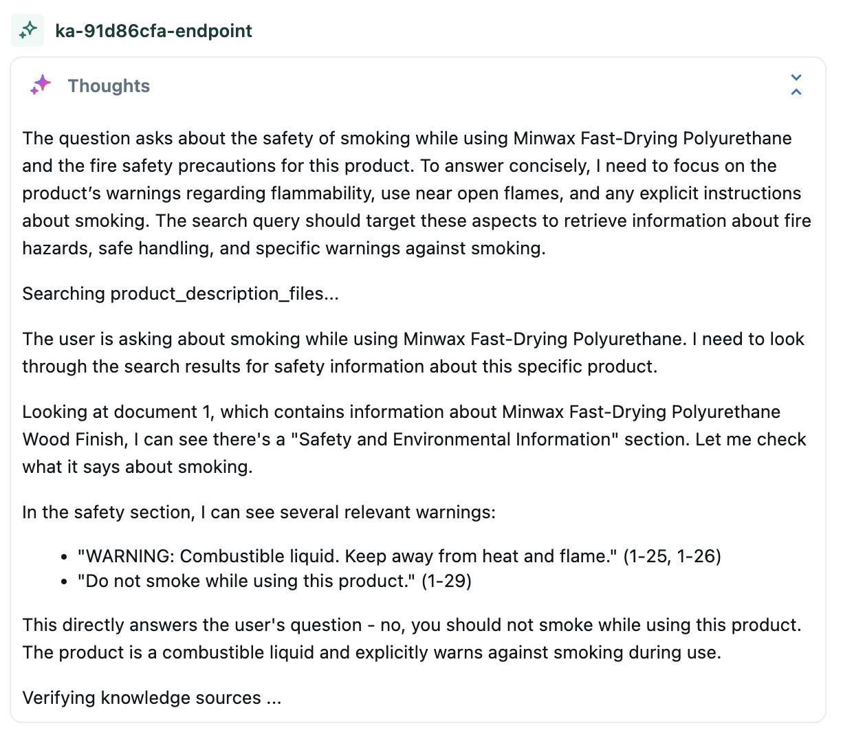843x730 pixels.
Task: Click the bullet dot before the WARNING quote
Action: click(64, 557)
